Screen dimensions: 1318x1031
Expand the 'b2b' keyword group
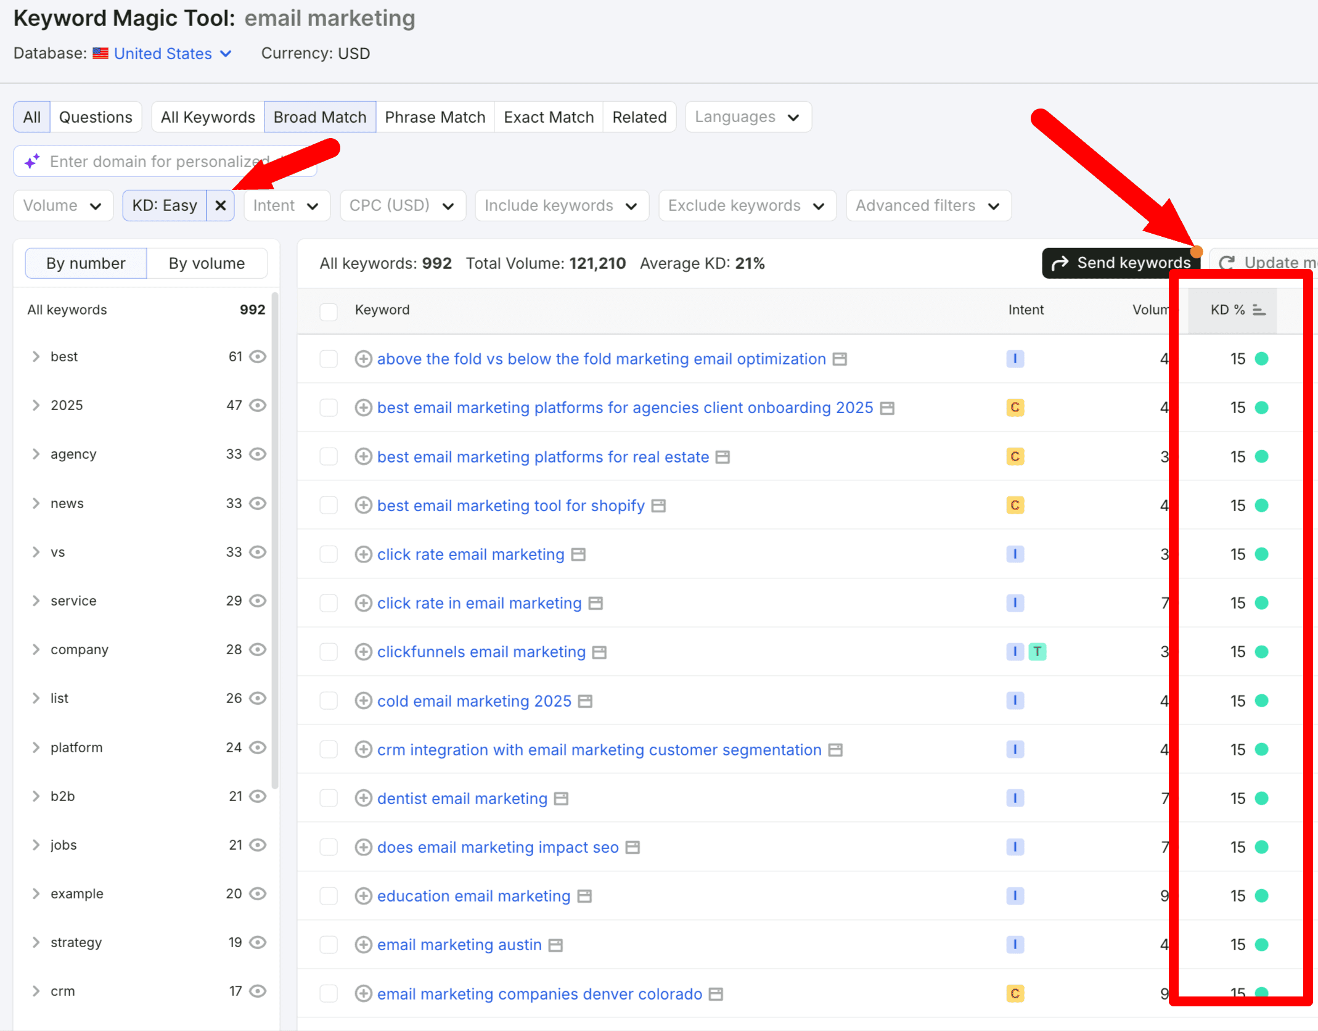coord(36,796)
